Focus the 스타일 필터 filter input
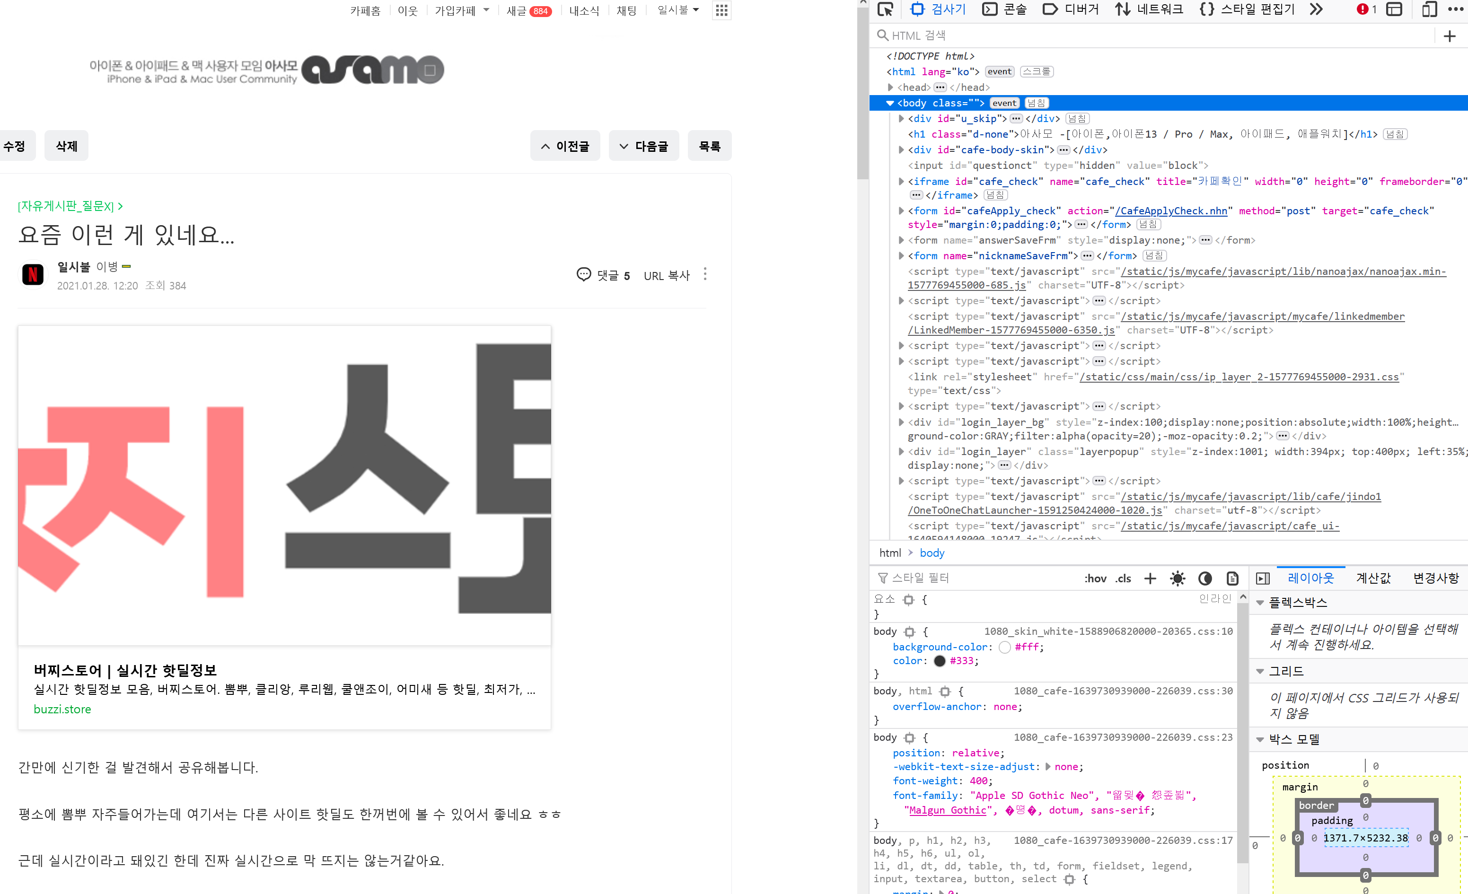This screenshot has width=1468, height=894. [x=974, y=578]
